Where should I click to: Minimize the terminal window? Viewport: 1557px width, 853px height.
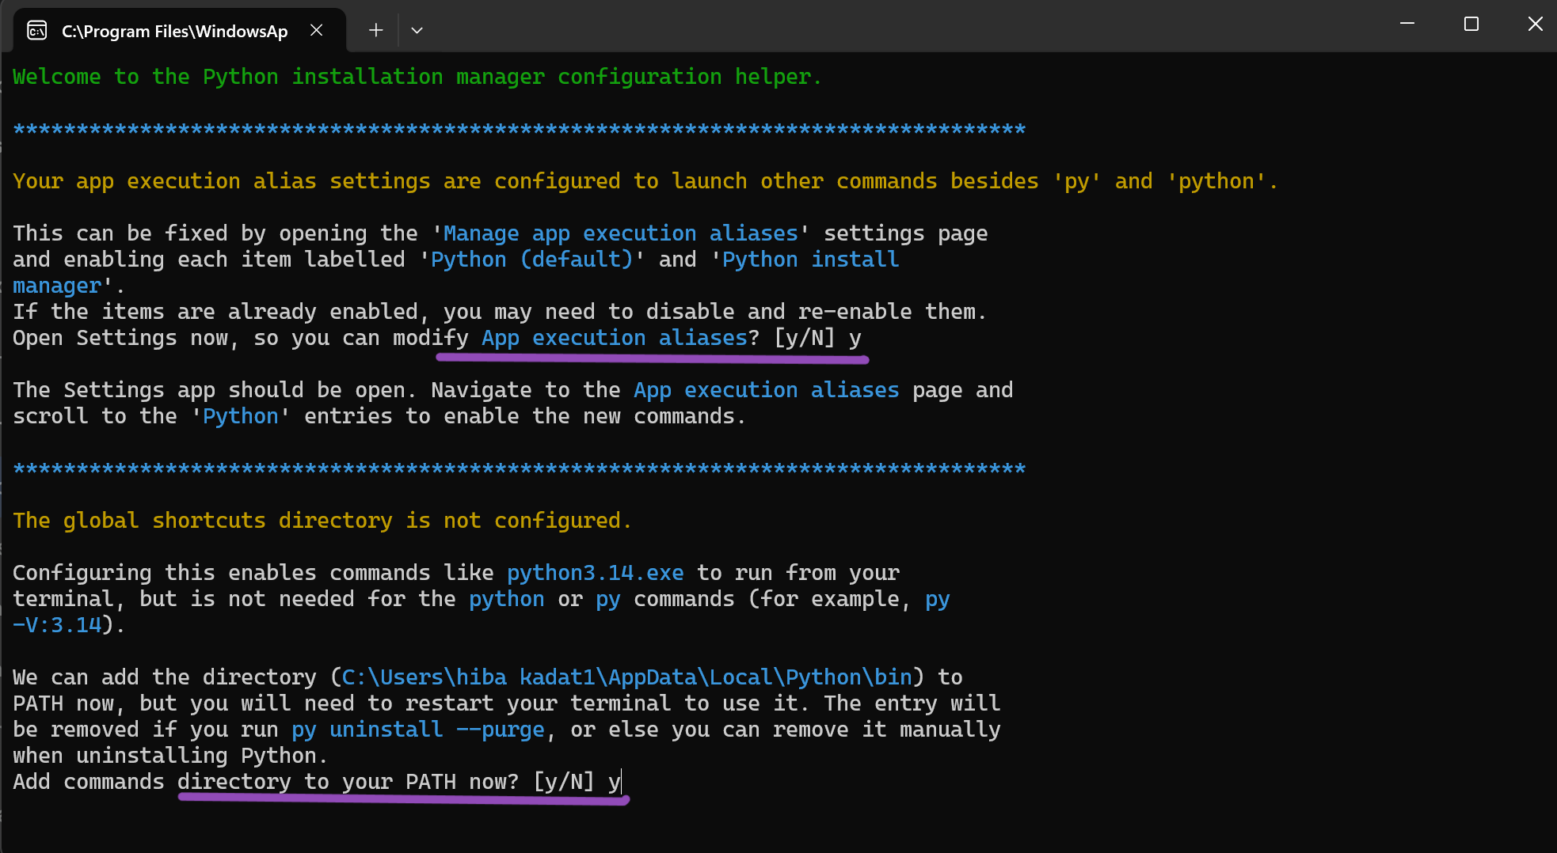click(1407, 24)
